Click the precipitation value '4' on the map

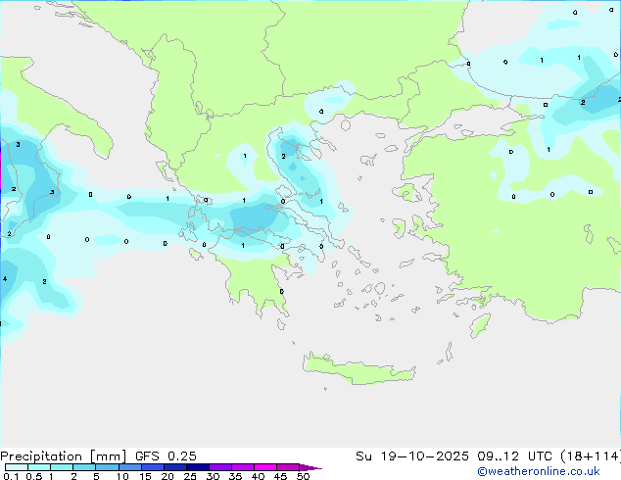click(5, 279)
